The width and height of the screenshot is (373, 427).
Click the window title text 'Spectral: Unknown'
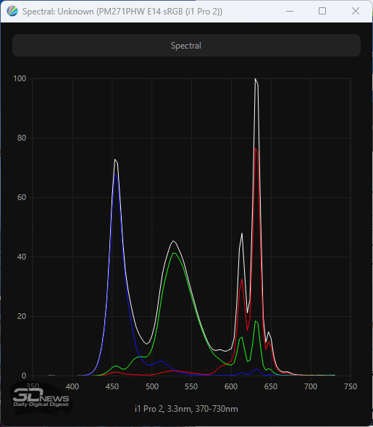click(x=58, y=12)
